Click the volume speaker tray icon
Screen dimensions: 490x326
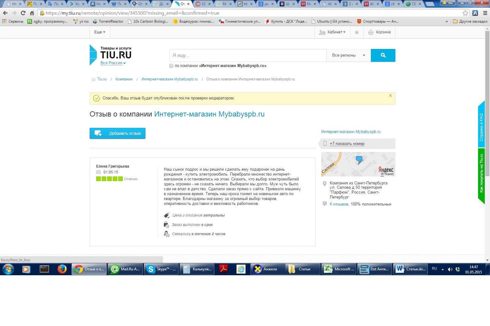pos(450,269)
